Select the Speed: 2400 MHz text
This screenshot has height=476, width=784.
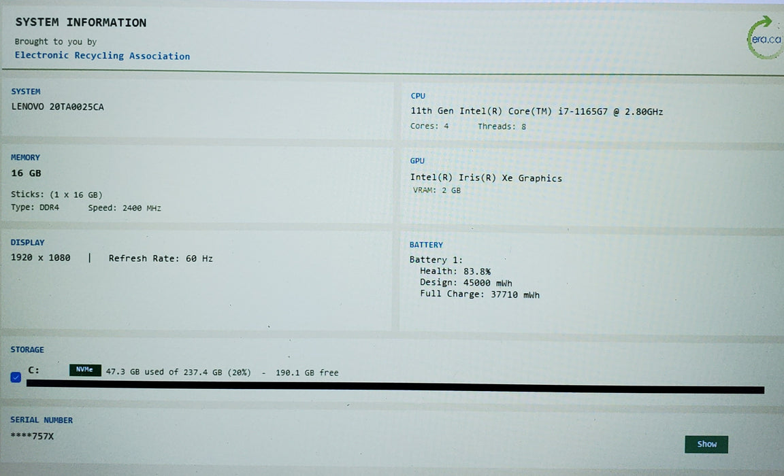click(125, 208)
